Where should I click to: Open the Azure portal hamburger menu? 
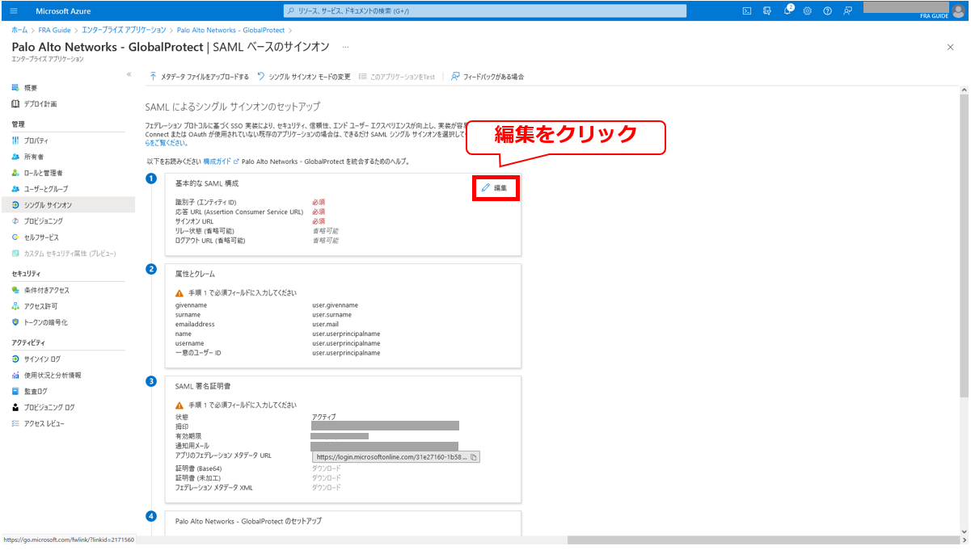pyautogui.click(x=14, y=11)
